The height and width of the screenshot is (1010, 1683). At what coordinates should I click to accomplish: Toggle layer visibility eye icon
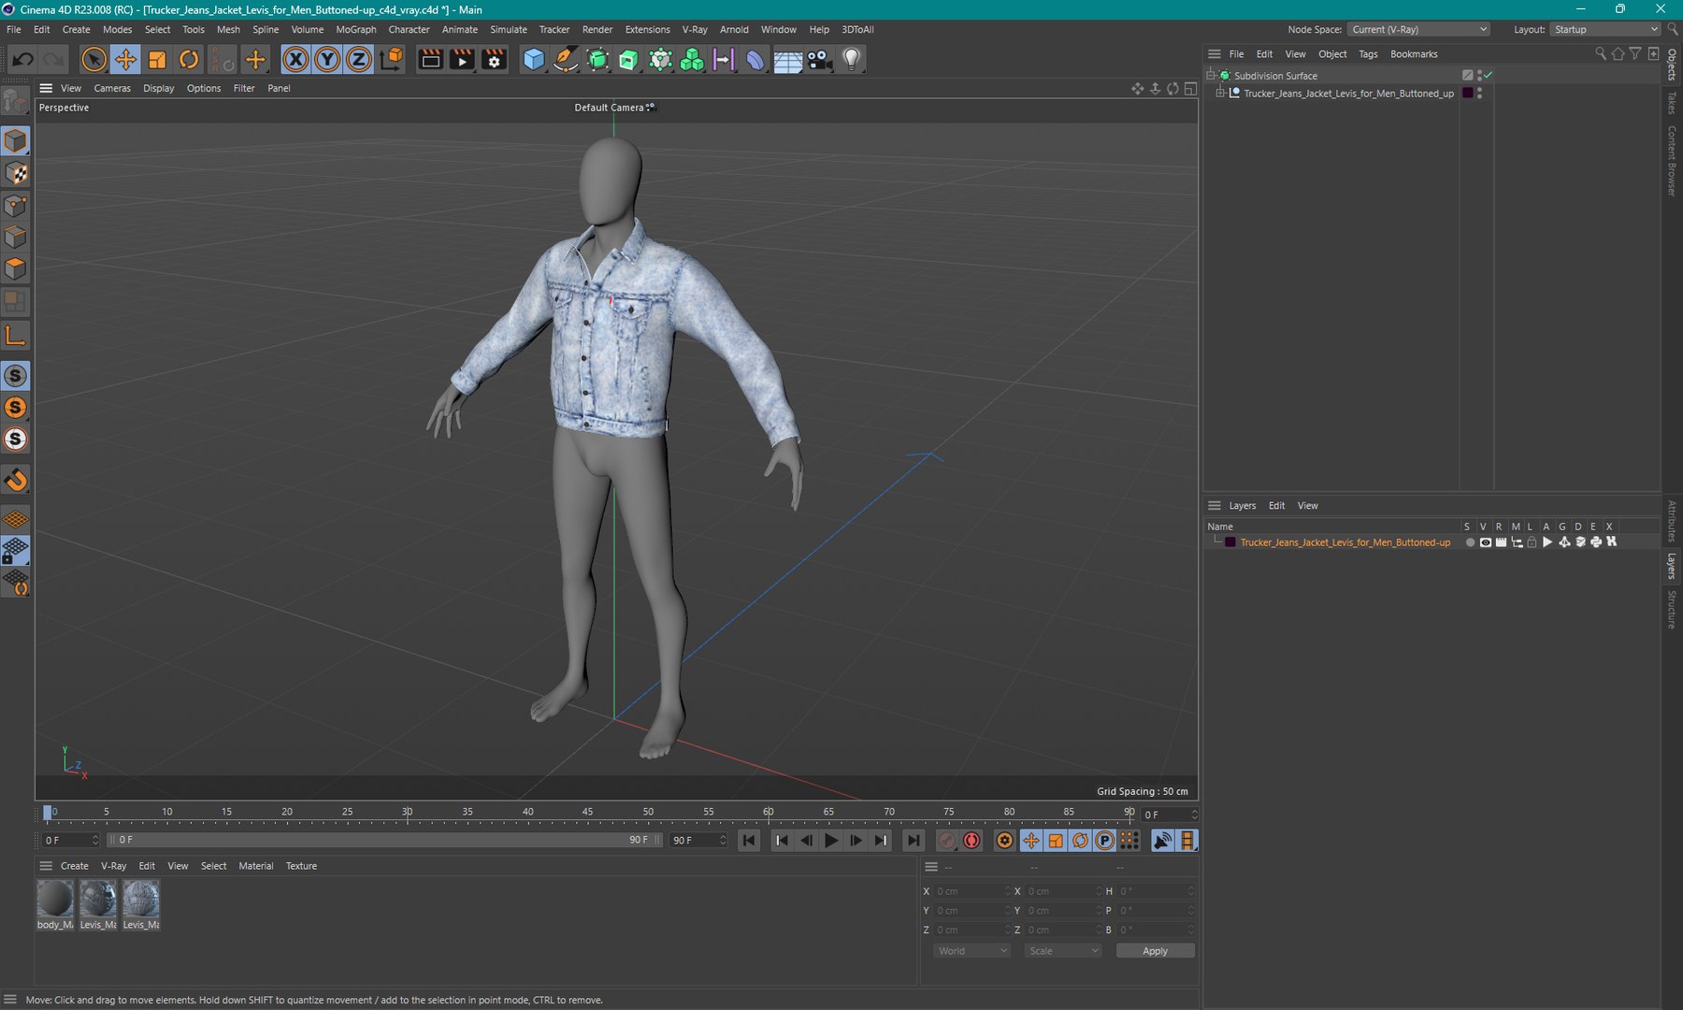[1486, 542]
